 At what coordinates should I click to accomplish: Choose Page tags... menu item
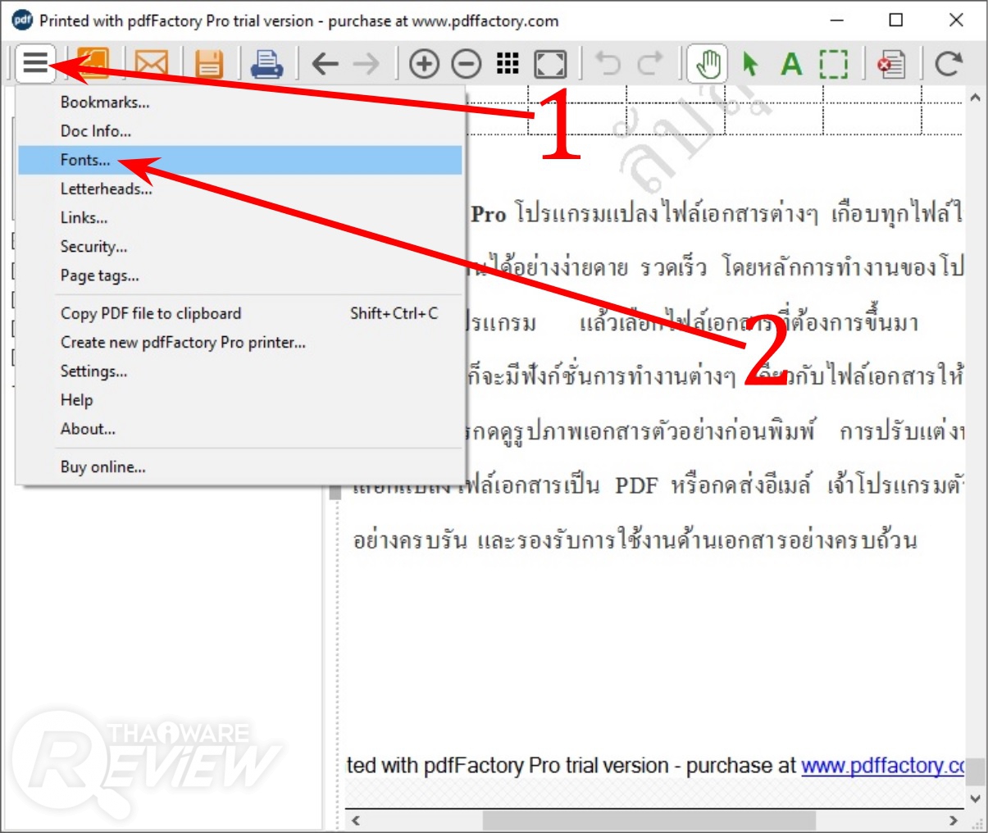tap(240, 275)
